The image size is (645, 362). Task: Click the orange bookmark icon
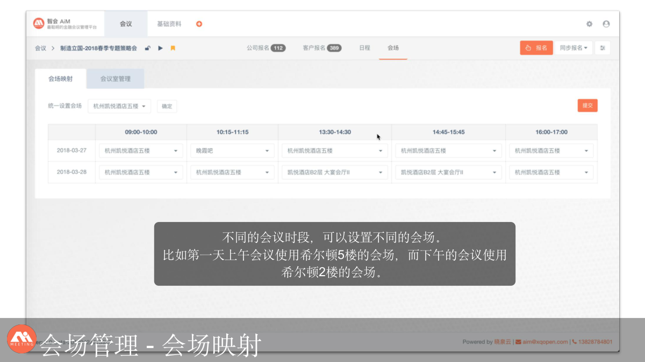click(173, 48)
